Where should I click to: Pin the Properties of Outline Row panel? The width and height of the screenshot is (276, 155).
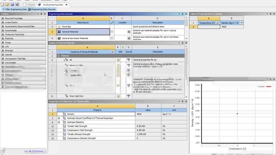182,102
